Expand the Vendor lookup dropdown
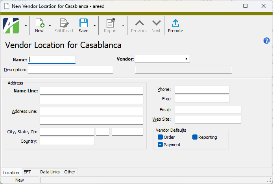The height and width of the screenshot is (184, 273). tap(186, 59)
